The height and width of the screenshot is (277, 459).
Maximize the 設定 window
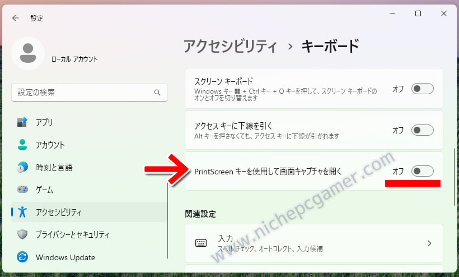(x=418, y=13)
